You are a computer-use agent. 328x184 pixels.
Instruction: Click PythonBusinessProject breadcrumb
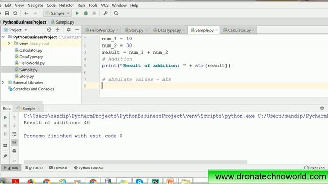[x=24, y=22]
